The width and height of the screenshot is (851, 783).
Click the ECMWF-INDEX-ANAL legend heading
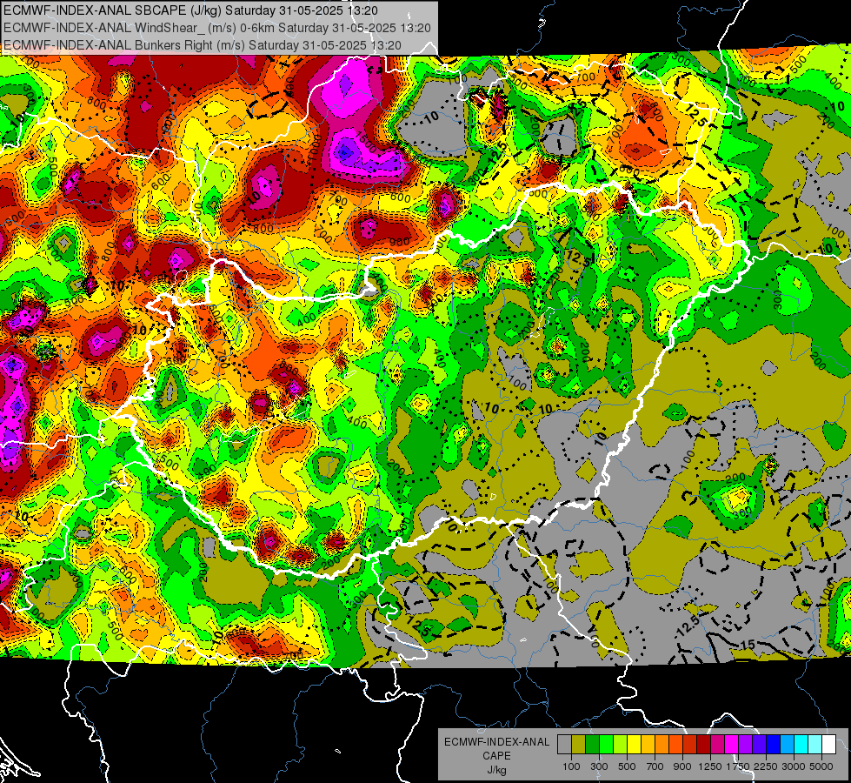496,742
